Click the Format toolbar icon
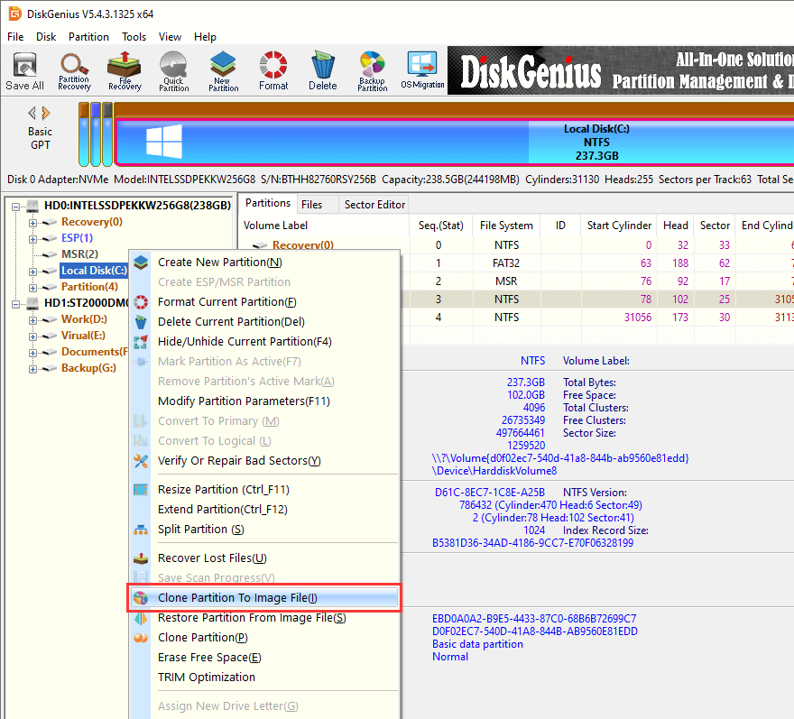 tap(273, 71)
